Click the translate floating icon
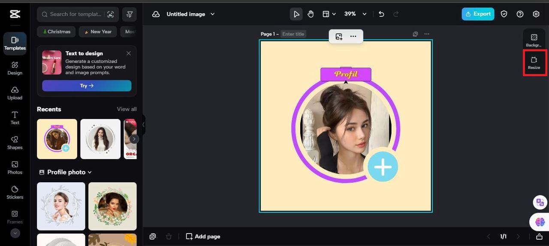 (x=540, y=202)
